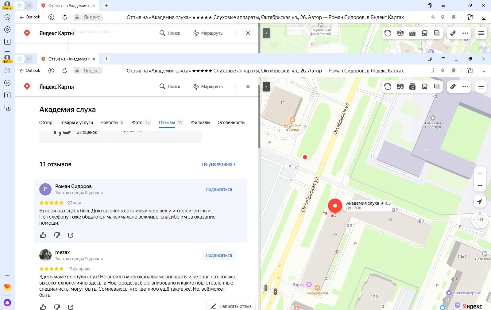Open Yandex Mail from sidebar
This screenshot has height=310, width=491.
[x=7, y=287]
